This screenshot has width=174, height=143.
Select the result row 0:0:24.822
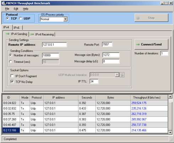coord(85,103)
